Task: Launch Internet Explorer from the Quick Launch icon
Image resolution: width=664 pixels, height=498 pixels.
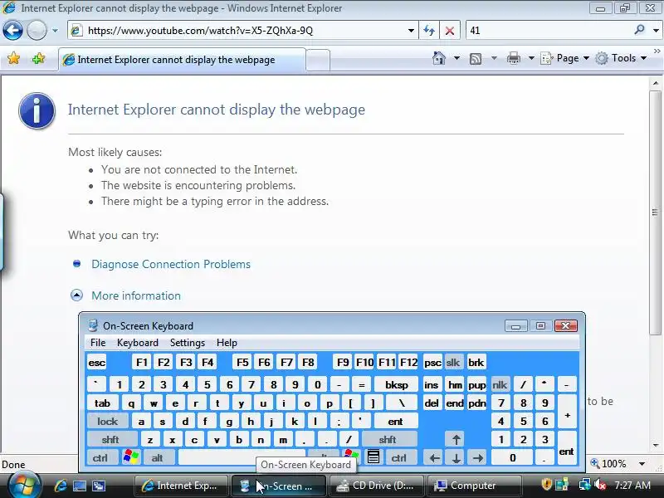Action: coord(61,486)
